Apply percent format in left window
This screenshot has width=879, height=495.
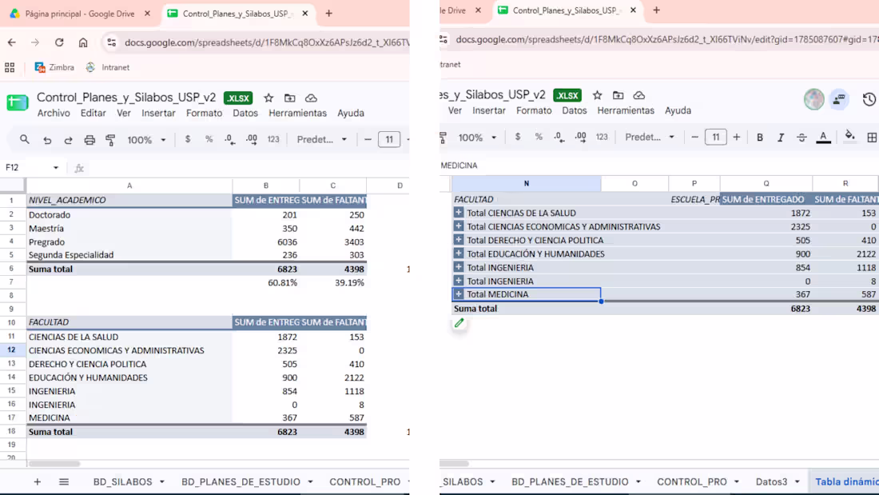(209, 139)
